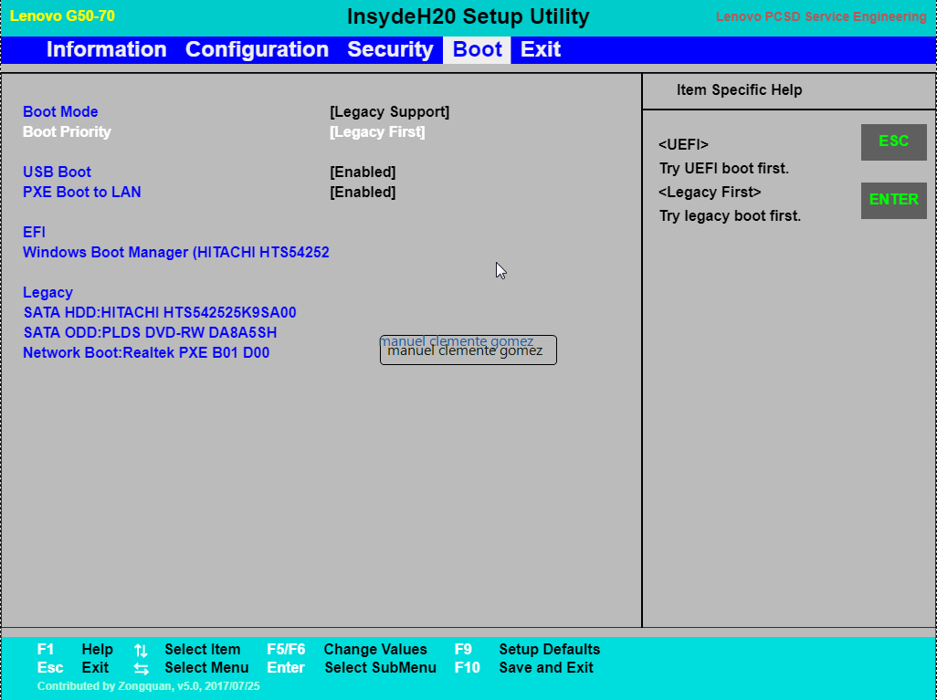This screenshot has width=937, height=700.
Task: Disable PXE Boot to LAN
Action: 81,192
